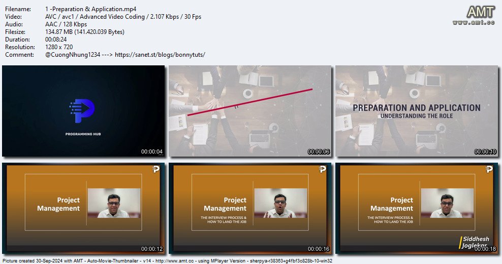The image size is (502, 264).
Task: Click the Duration value 00:08:24
Action: pyautogui.click(x=56, y=39)
